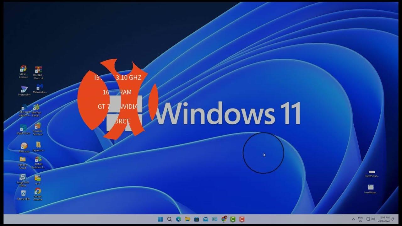The width and height of the screenshot is (402, 226).
Task: Open the Windows Start menu
Action: (x=160, y=219)
